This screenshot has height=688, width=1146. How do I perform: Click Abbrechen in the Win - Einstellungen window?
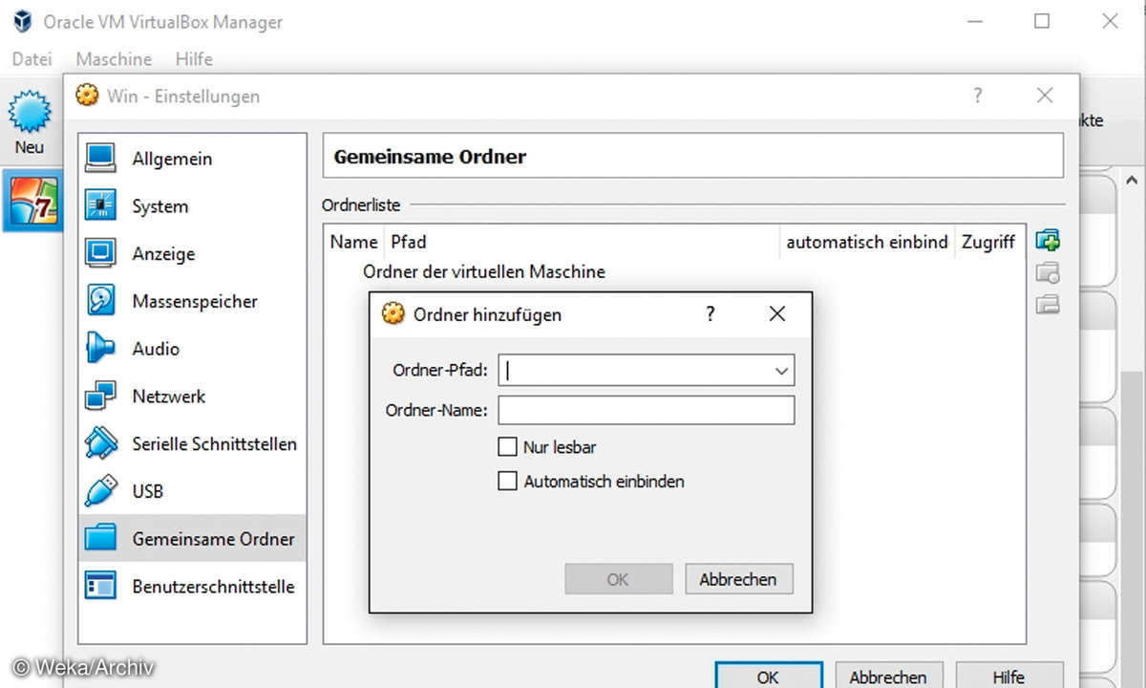point(888,676)
